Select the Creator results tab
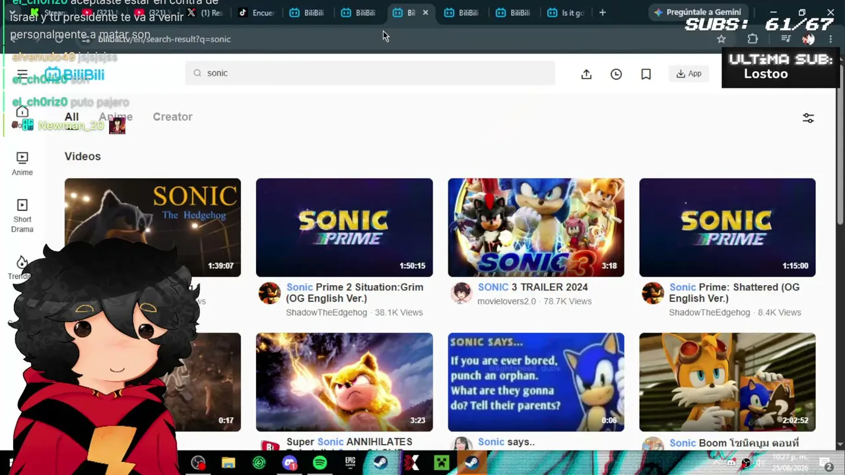Screen dimensions: 845x475 [173, 117]
